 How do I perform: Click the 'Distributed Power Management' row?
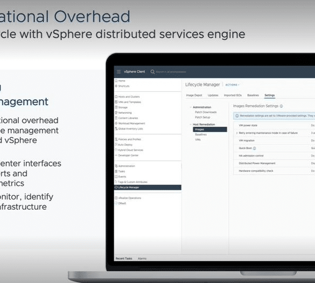pyautogui.click(x=274, y=163)
